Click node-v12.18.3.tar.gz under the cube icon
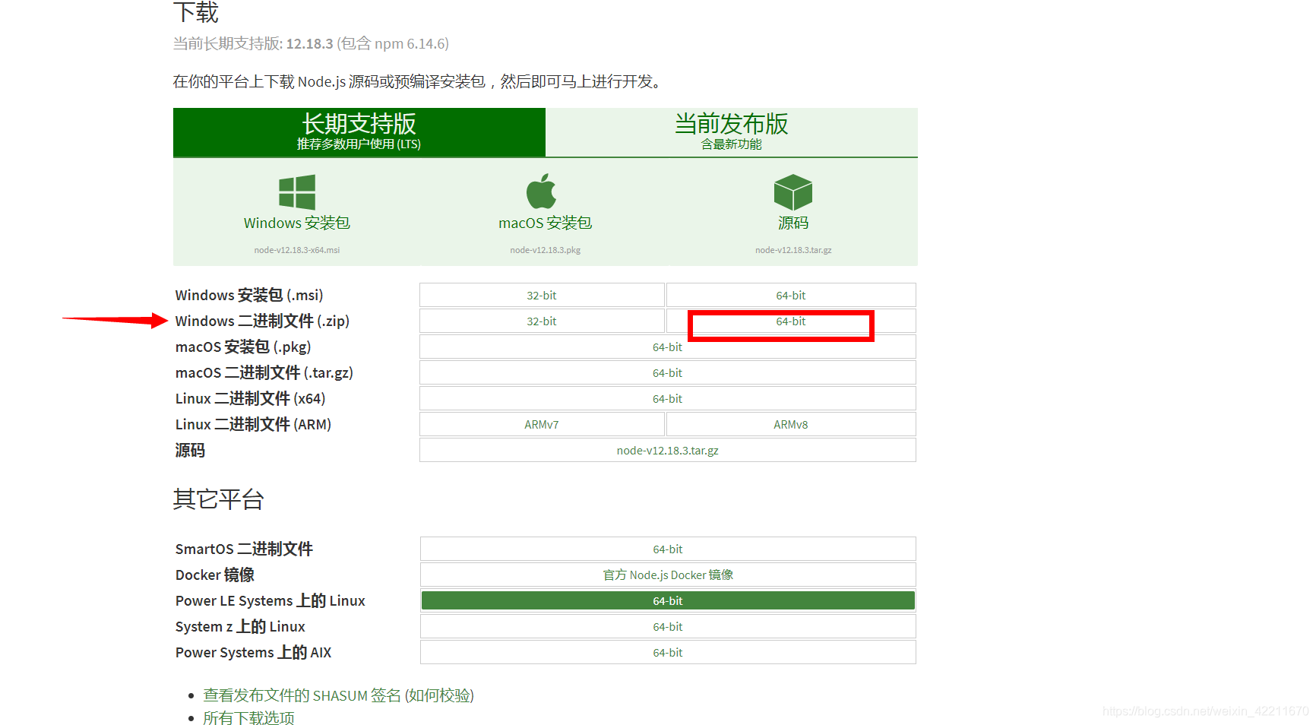Image resolution: width=1316 pixels, height=725 pixels. [793, 250]
